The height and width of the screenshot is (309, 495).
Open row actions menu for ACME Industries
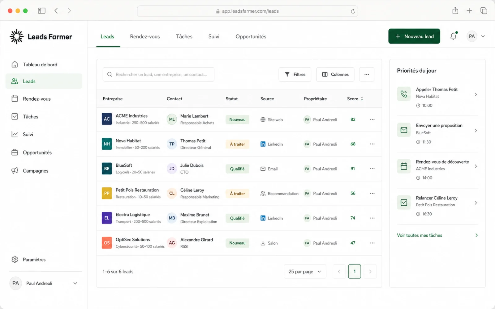tap(372, 119)
